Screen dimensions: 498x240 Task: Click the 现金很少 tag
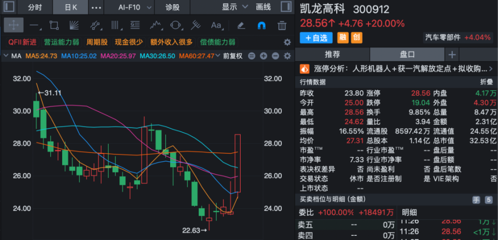coord(129,42)
